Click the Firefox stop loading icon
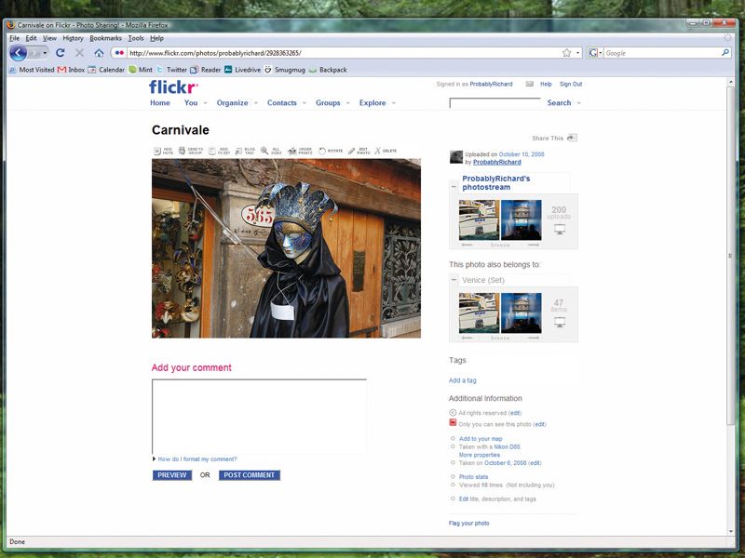 79,53
